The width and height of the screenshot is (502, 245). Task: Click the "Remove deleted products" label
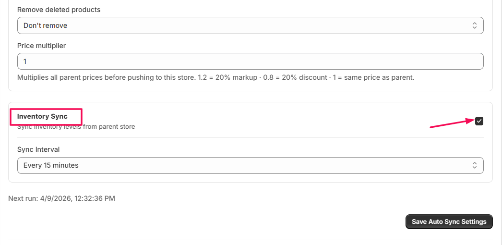[x=59, y=10]
